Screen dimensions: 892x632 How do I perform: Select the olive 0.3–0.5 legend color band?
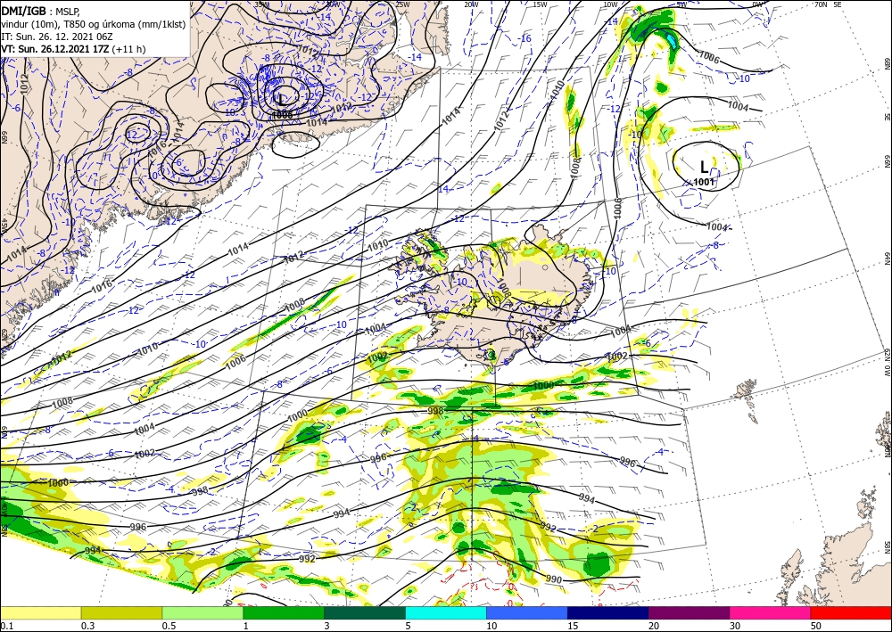coord(121,613)
